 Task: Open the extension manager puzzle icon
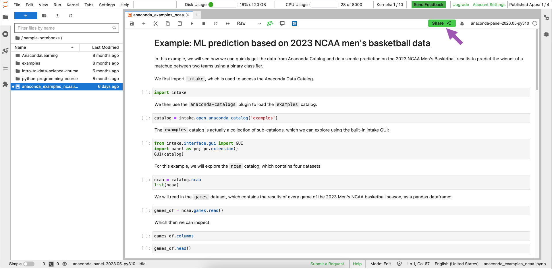tap(5, 84)
